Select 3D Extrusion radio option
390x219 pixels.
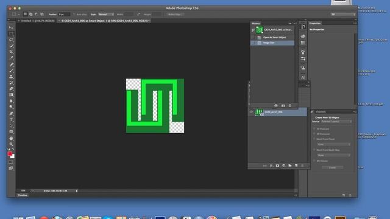click(314, 134)
